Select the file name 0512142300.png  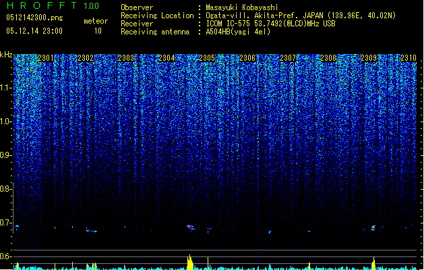point(34,18)
